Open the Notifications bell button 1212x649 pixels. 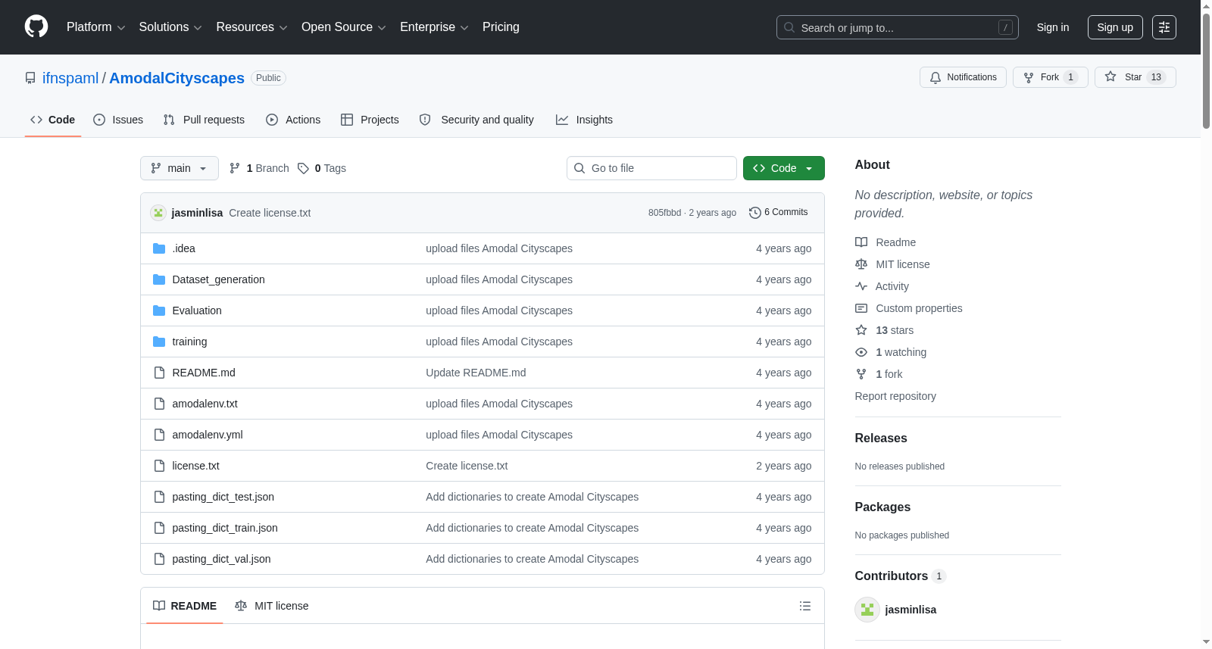pyautogui.click(x=963, y=77)
